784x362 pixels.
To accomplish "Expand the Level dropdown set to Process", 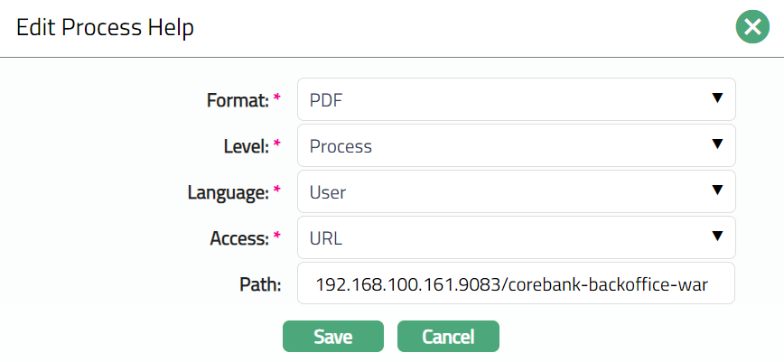I will click(506, 145).
